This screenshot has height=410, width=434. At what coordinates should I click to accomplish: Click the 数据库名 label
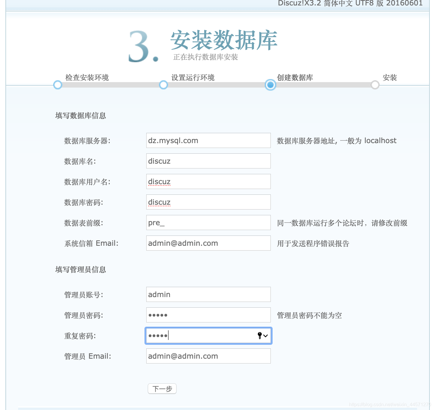[x=80, y=162]
